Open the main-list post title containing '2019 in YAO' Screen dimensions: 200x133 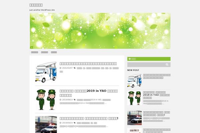89,93
